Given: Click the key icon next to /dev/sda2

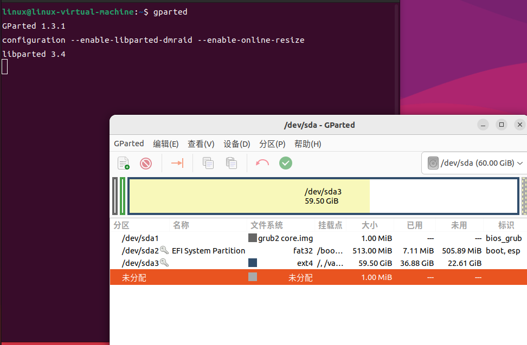Looking at the screenshot, I should click(x=164, y=250).
